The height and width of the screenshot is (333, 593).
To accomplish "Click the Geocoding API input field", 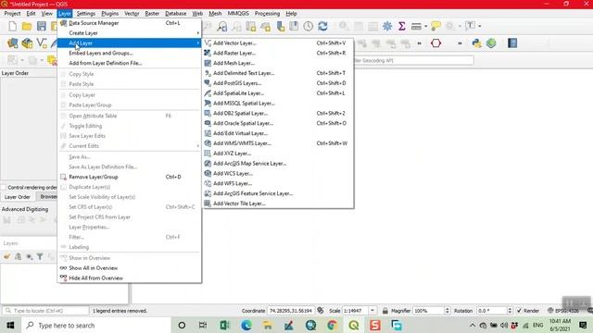I will click(x=413, y=60).
